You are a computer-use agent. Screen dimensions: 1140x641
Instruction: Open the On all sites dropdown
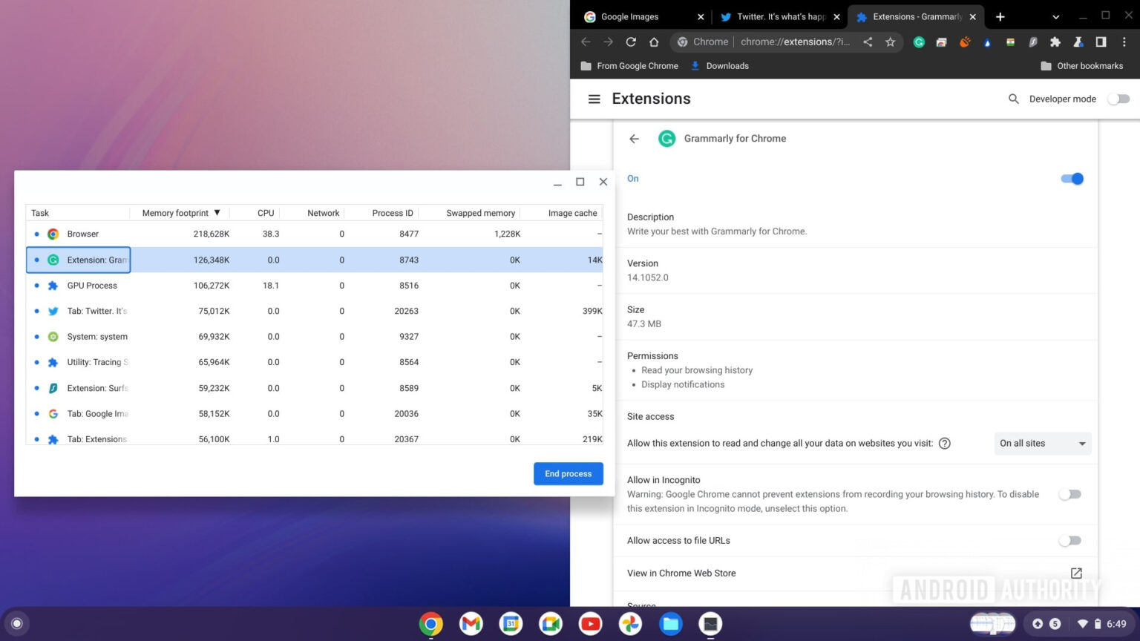point(1043,444)
